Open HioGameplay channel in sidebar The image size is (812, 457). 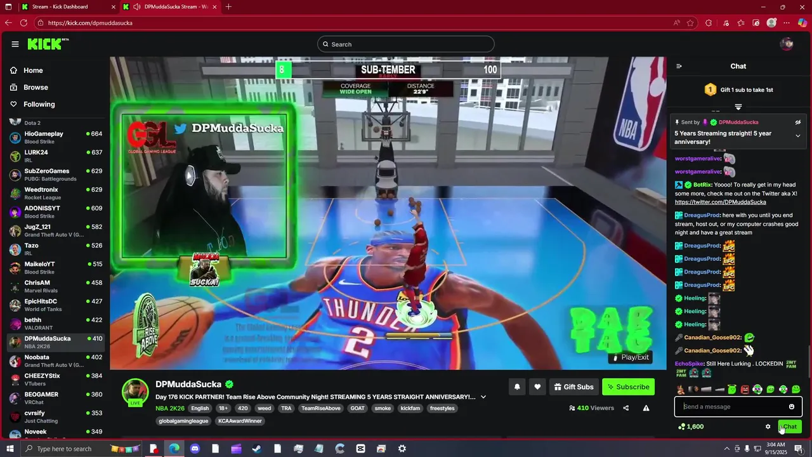[56, 137]
